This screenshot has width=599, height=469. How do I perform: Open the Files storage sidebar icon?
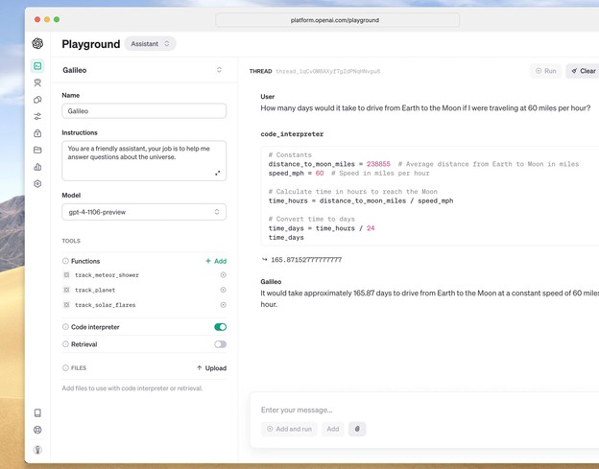(x=37, y=150)
